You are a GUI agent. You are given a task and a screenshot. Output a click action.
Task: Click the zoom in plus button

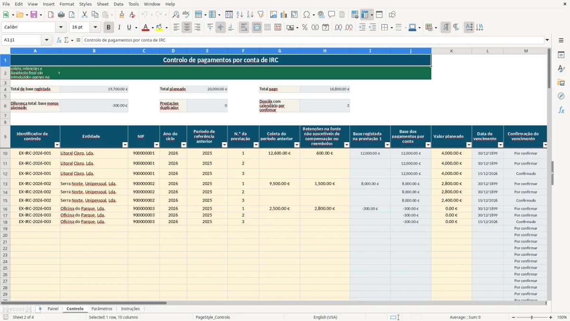(551, 317)
